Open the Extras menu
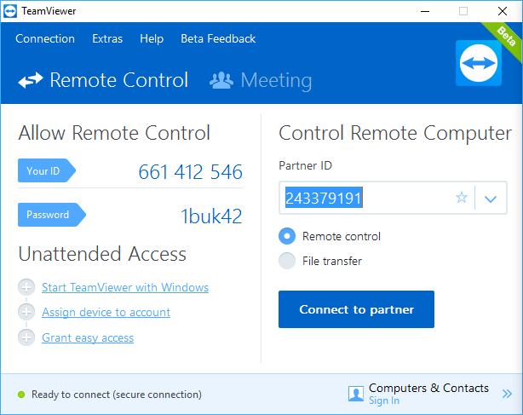The height and width of the screenshot is (415, 523). coord(107,38)
